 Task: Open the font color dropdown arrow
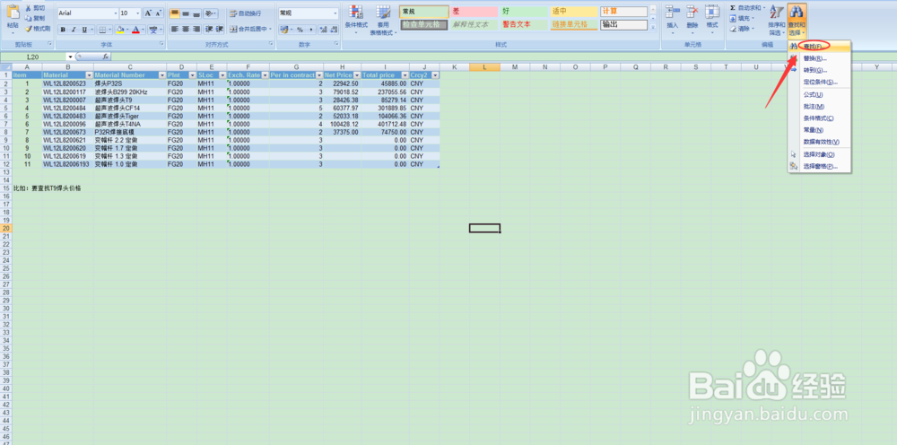(143, 30)
